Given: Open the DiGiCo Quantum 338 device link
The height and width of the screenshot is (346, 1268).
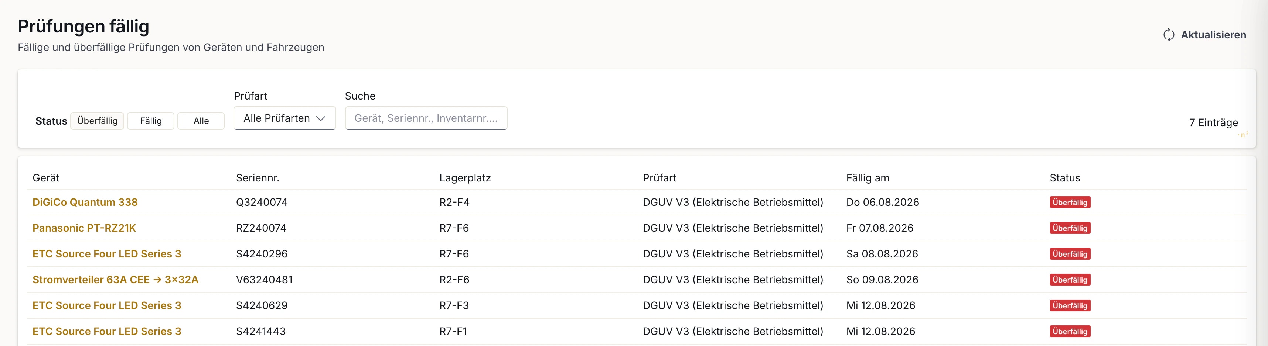Looking at the screenshot, I should tap(85, 202).
